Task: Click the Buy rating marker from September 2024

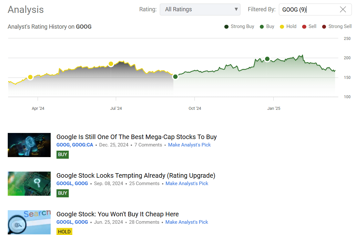Action: point(175,76)
